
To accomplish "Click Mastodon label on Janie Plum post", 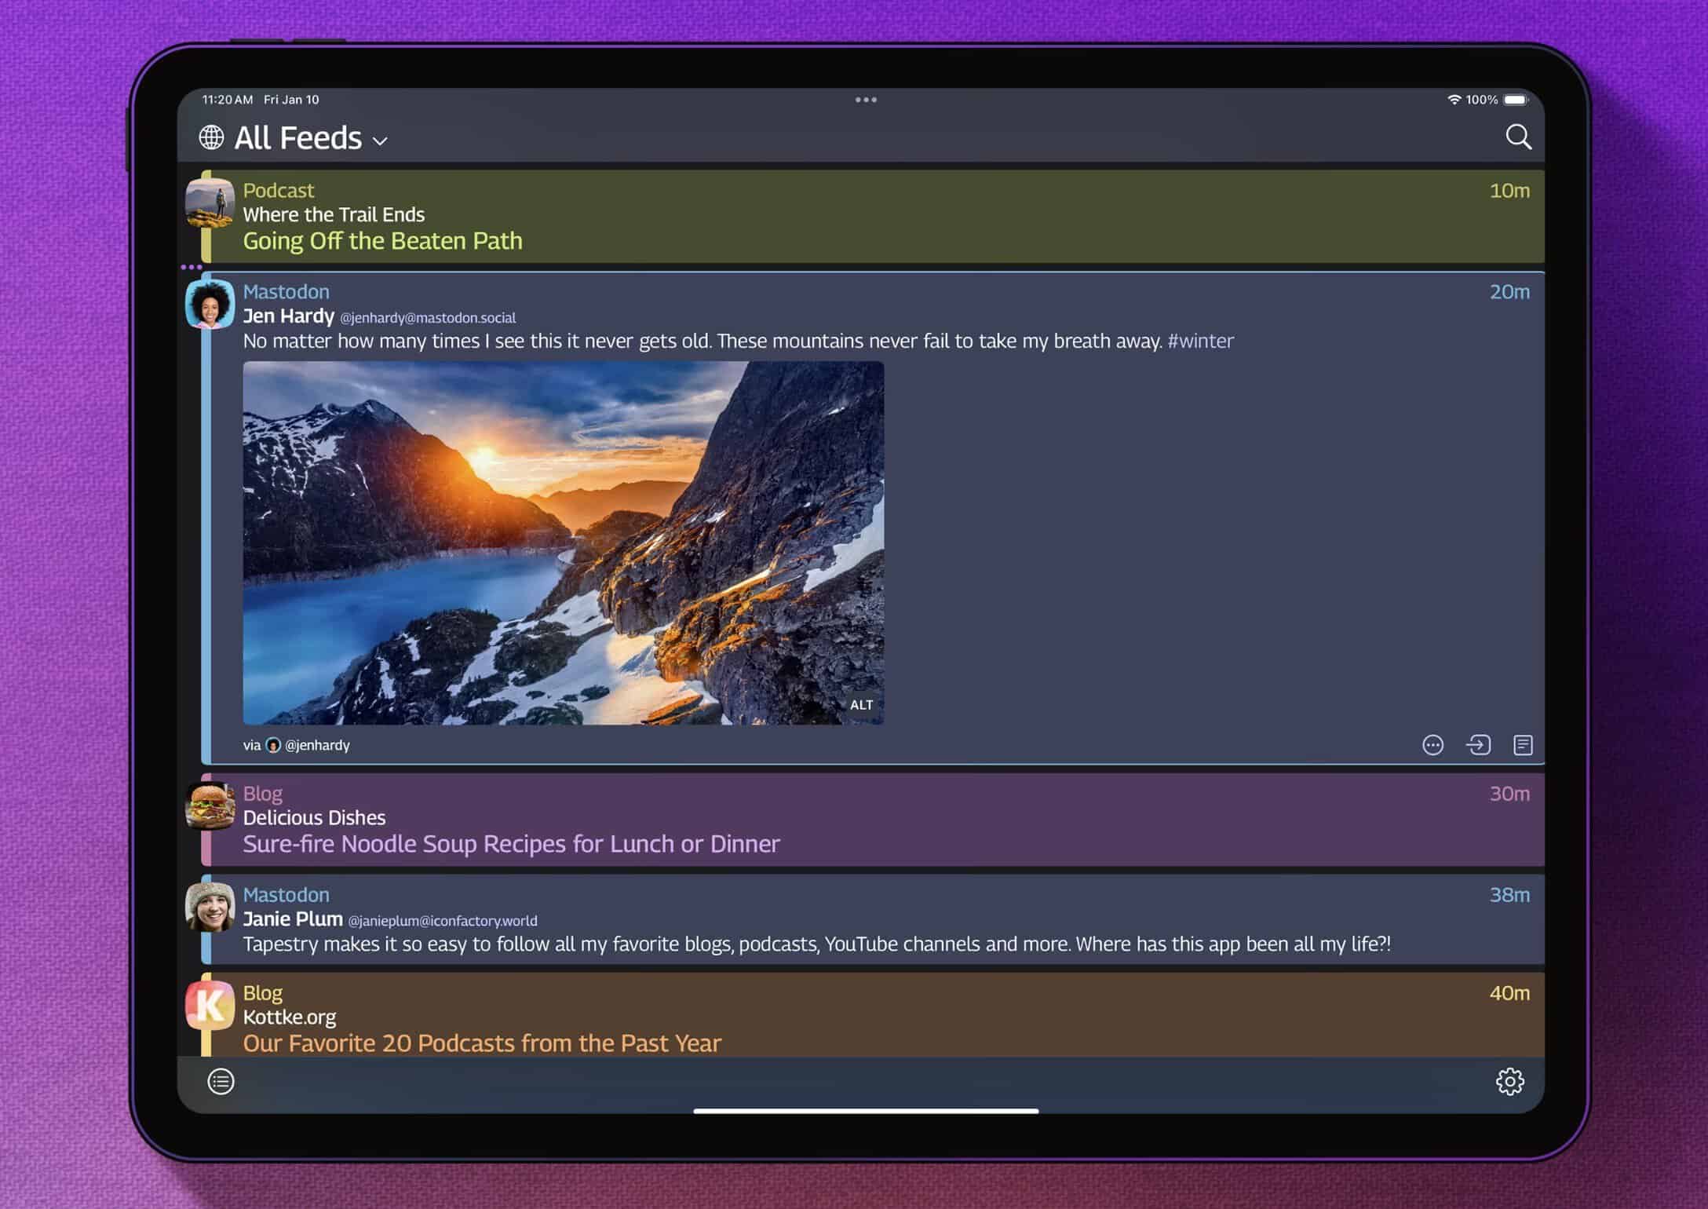I will [286, 895].
